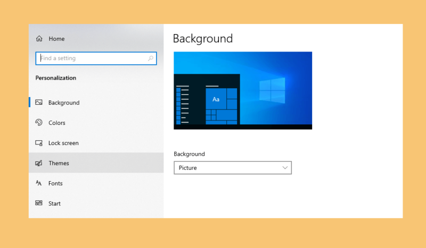The height and width of the screenshot is (248, 426).
Task: Select Background in the sidebar
Action: point(96,102)
